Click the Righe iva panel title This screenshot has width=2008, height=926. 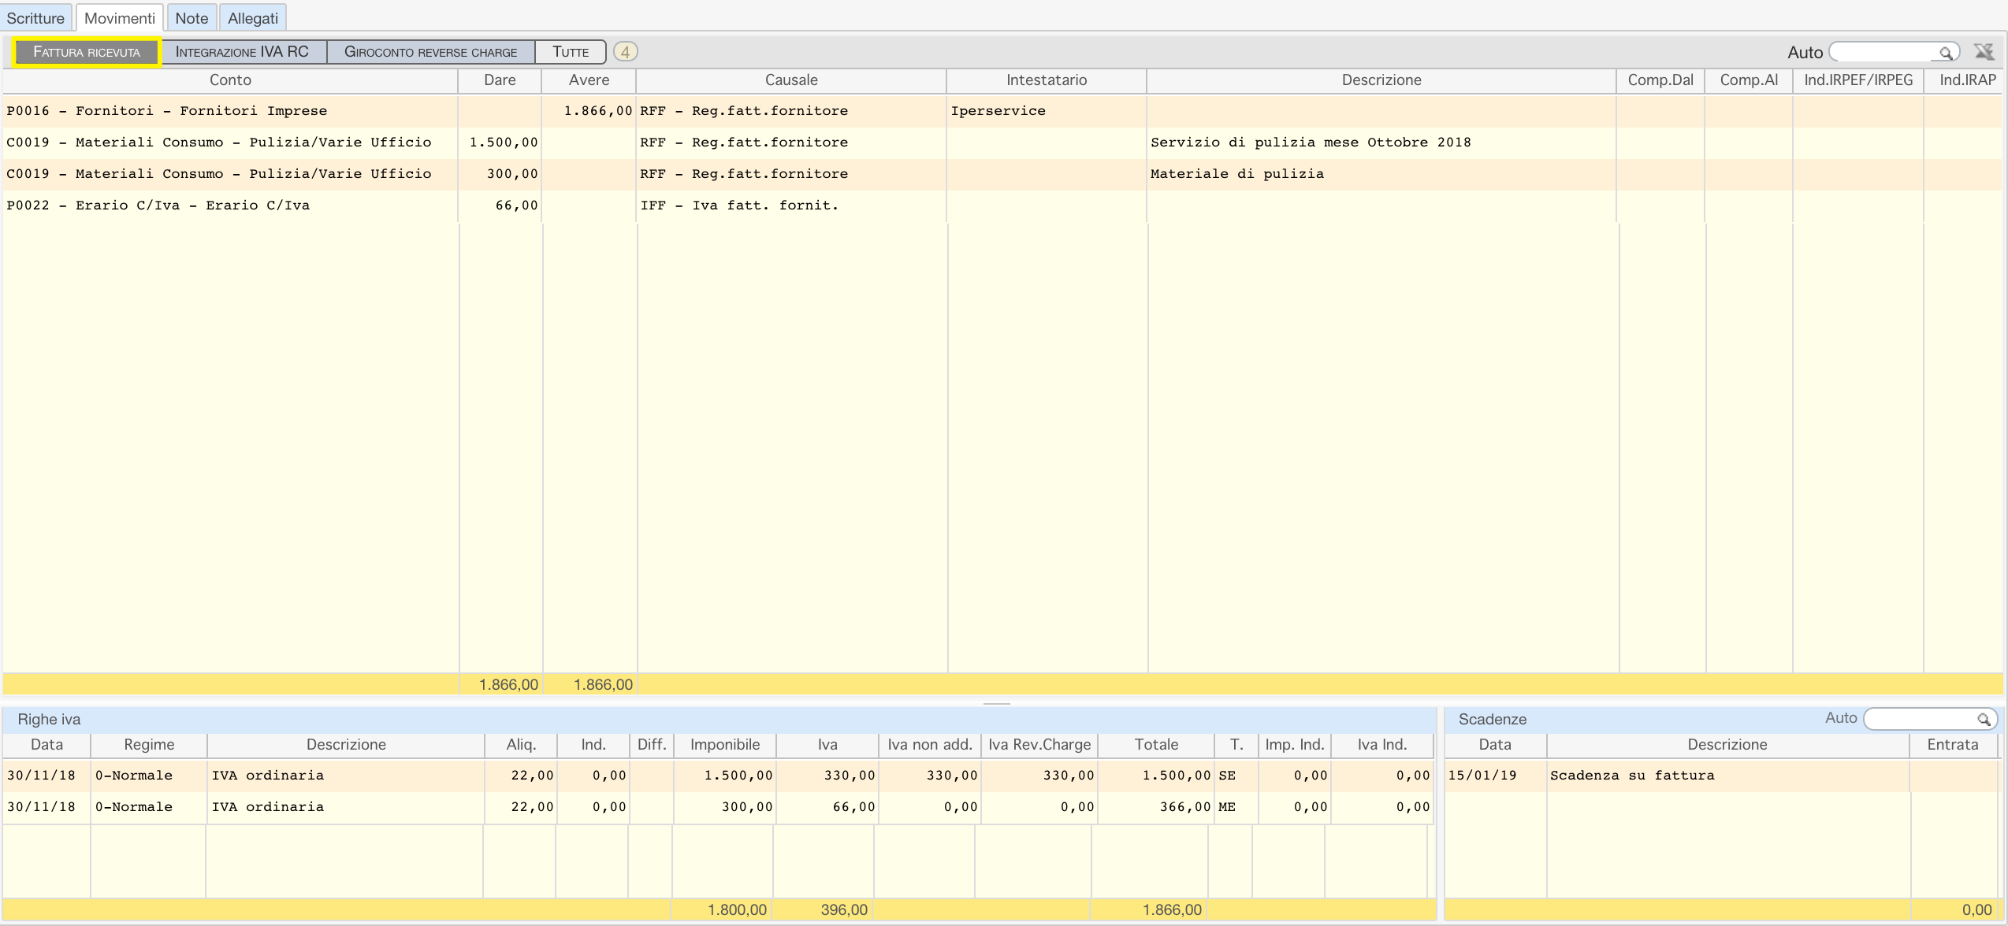click(x=49, y=720)
